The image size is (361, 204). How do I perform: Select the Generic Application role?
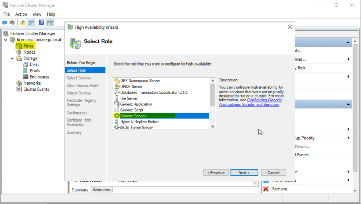tap(137, 104)
